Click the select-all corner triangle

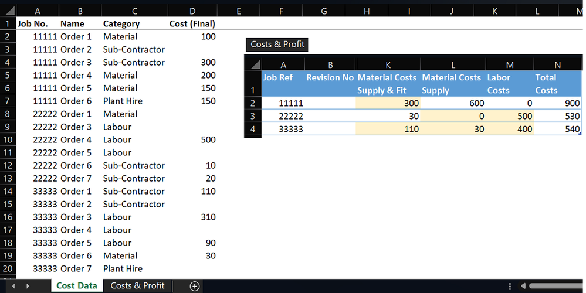click(8, 11)
